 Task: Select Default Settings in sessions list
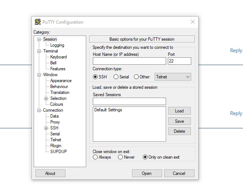coord(108,110)
